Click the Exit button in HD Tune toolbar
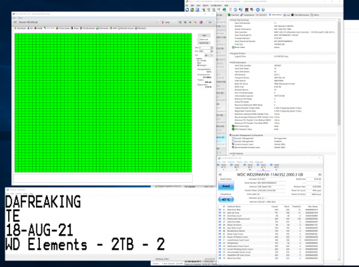 pos(210,23)
